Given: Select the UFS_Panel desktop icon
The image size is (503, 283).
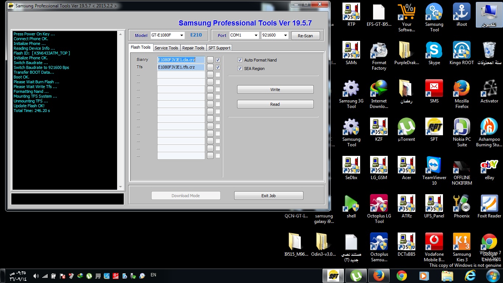Looking at the screenshot, I should pos(434,206).
